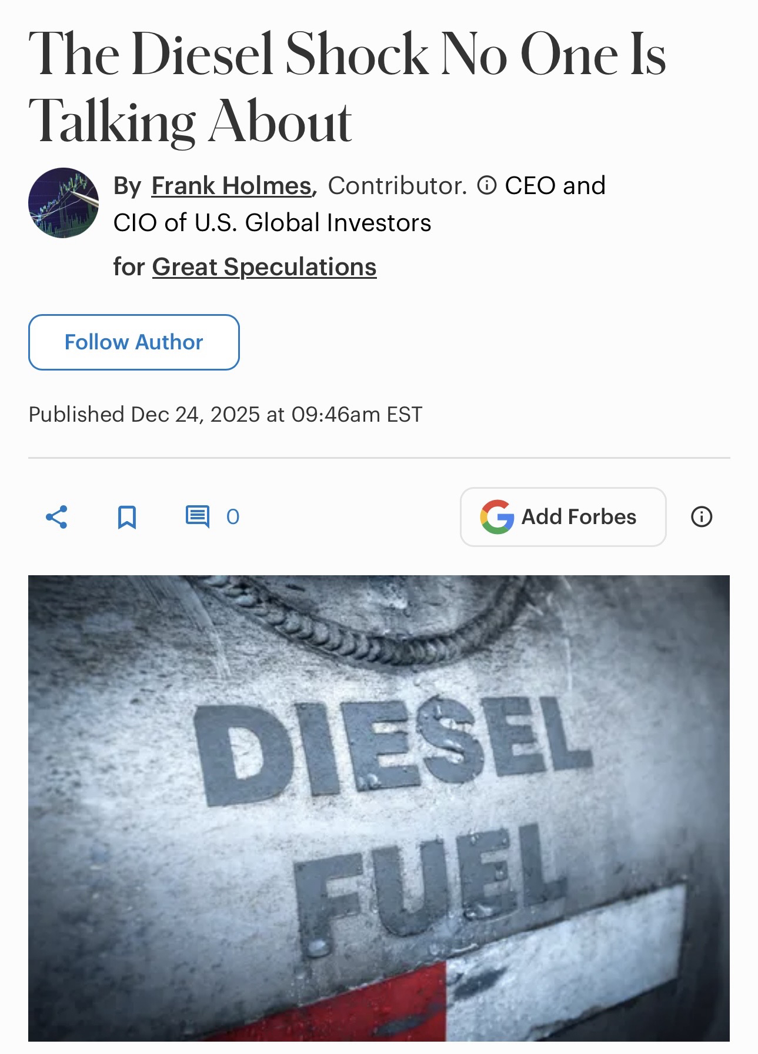Open Frank Holmes author link
Image resolution: width=758 pixels, height=1054 pixels.
coord(232,185)
